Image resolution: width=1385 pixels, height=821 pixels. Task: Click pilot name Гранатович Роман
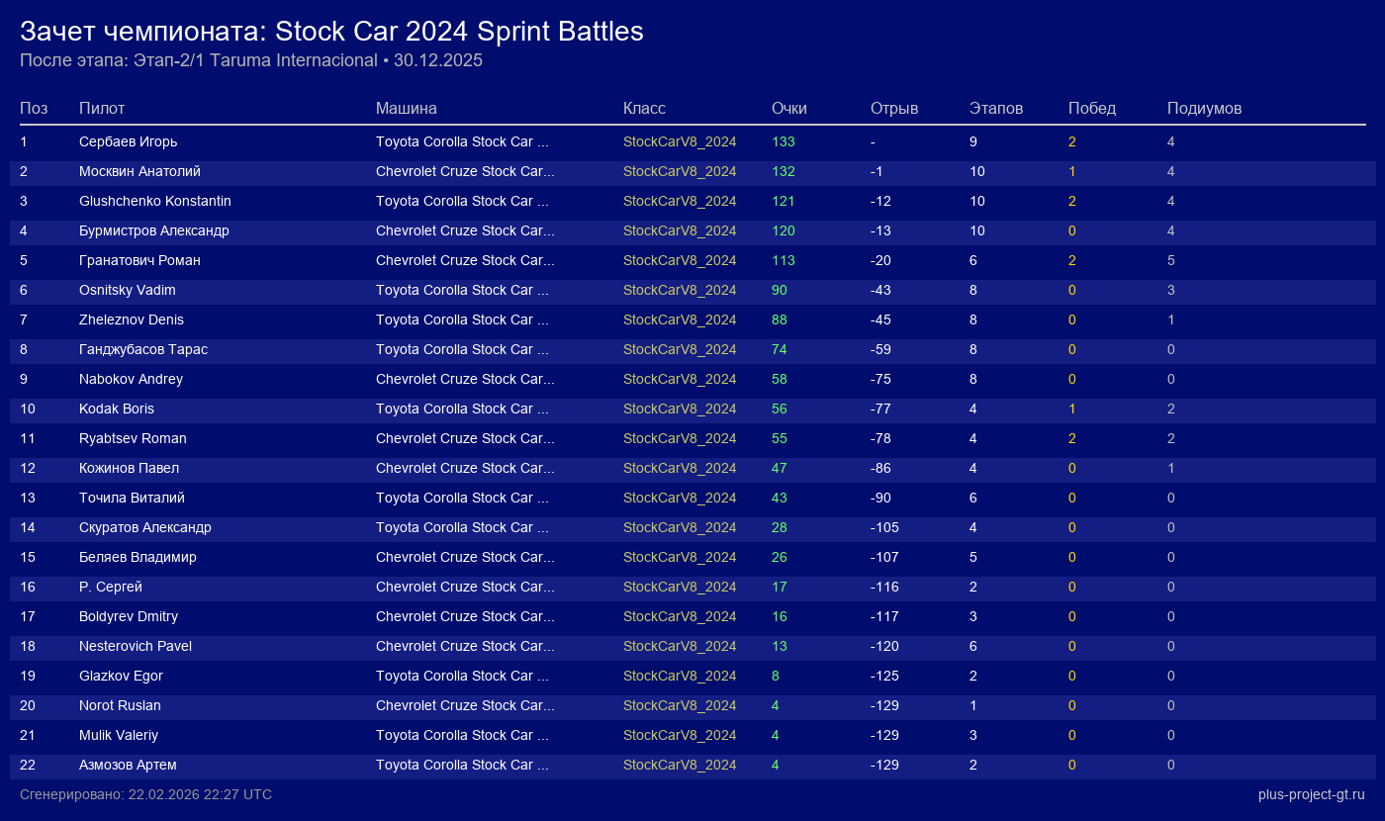139,260
